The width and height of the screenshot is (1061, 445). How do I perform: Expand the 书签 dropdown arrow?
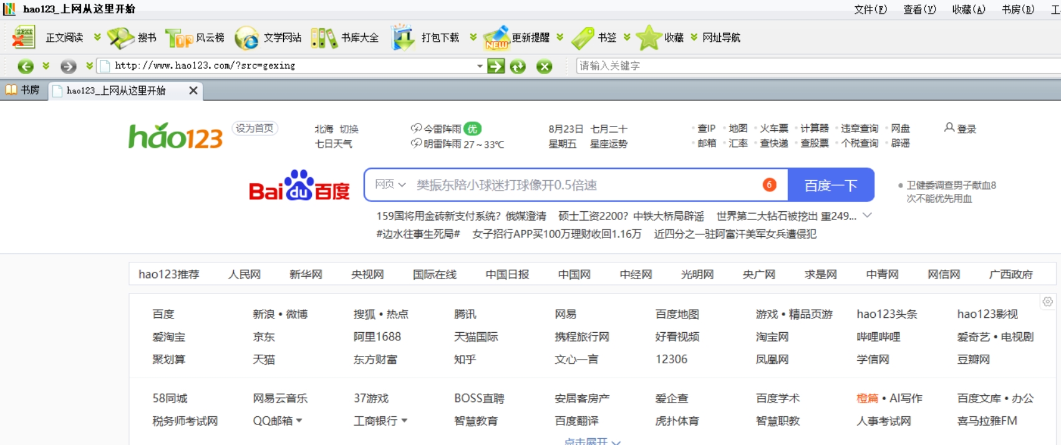click(626, 37)
